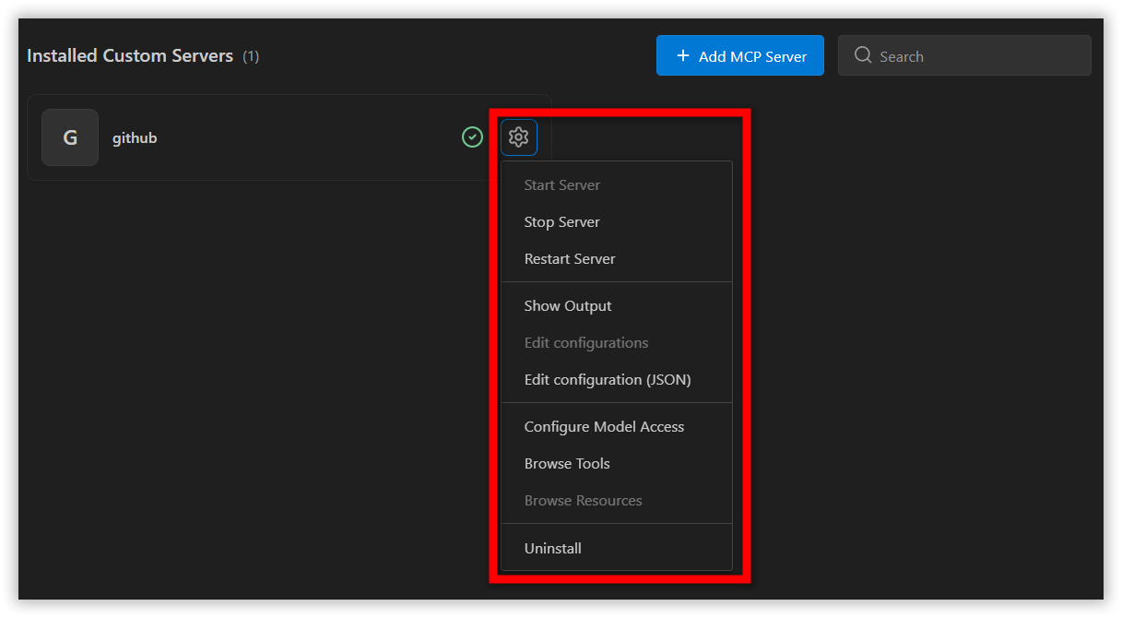The width and height of the screenshot is (1122, 618).
Task: Open Edit configuration (JSON)
Action: click(607, 379)
